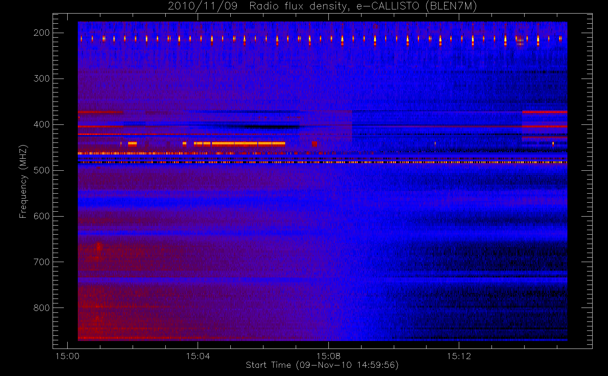The height and width of the screenshot is (376, 608).
Task: Click the 'Start Time (09-Nov-10 14:59:56)' label
Action: (x=322, y=365)
